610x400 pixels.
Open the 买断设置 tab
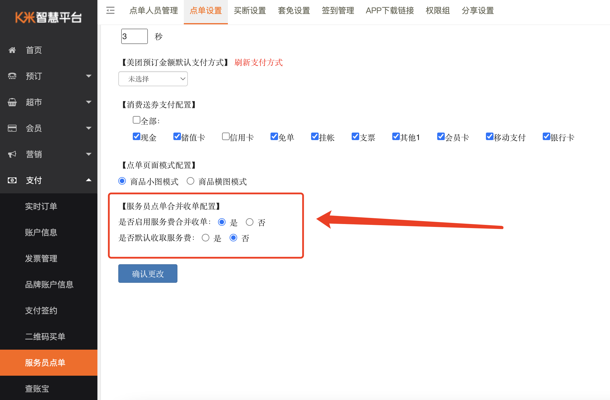[250, 11]
